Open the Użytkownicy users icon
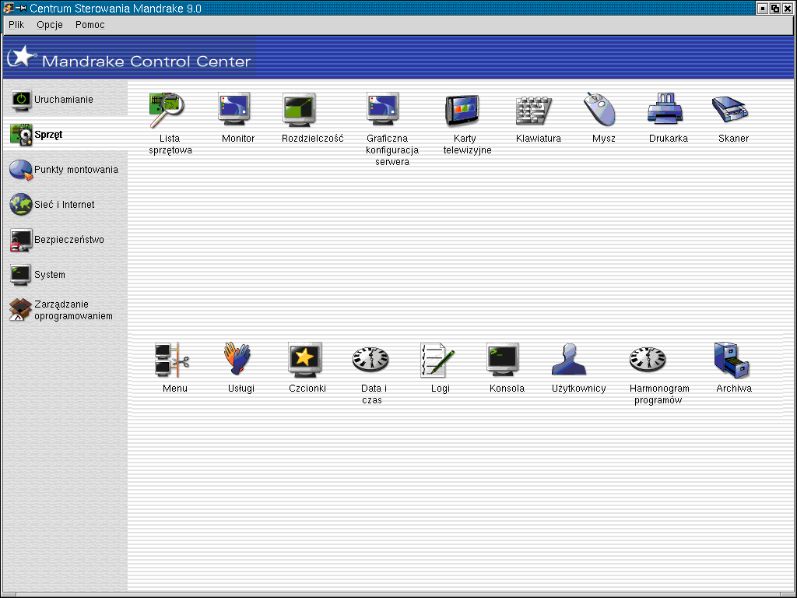Viewport: 797px width, 598px height. coord(569,359)
